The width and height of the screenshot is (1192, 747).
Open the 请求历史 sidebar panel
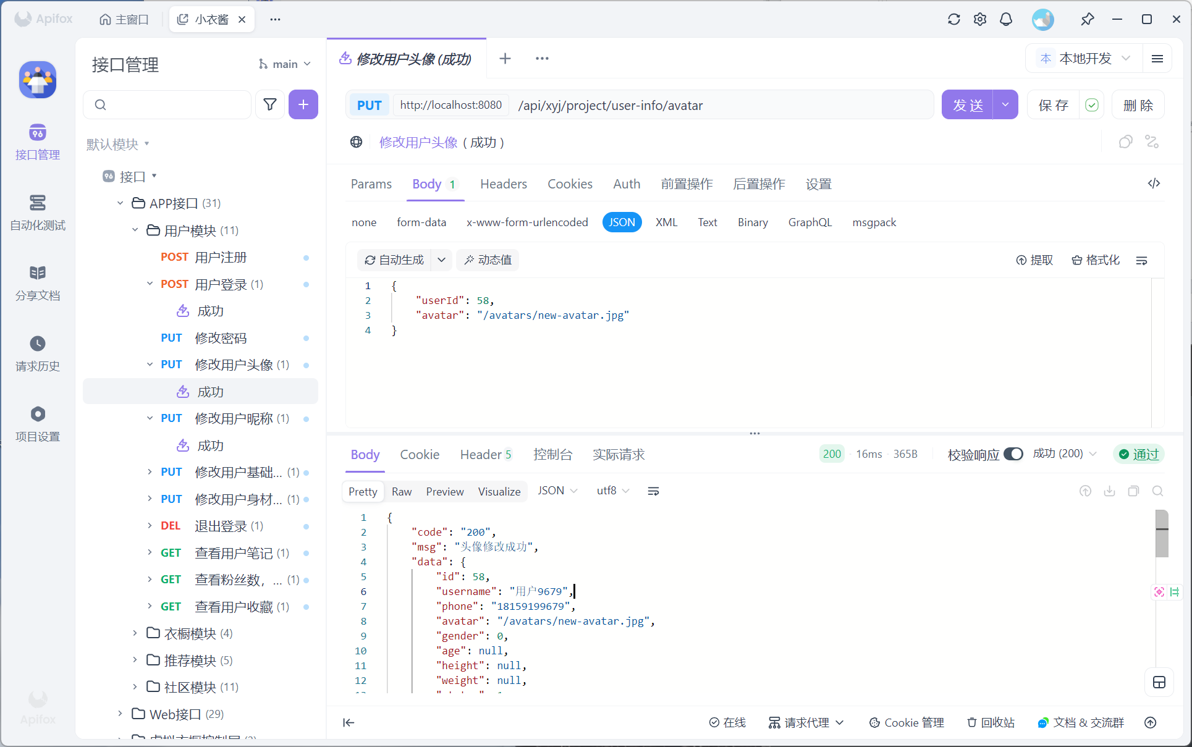(x=38, y=353)
